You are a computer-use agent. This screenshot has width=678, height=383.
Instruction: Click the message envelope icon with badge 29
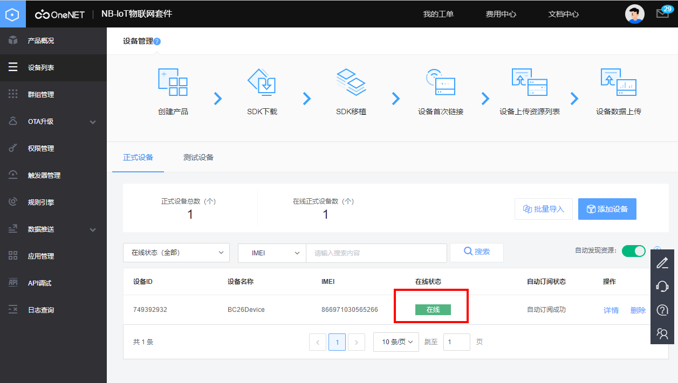tap(662, 13)
